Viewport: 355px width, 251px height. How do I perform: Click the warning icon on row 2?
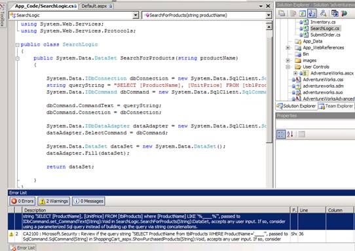tap(11, 234)
